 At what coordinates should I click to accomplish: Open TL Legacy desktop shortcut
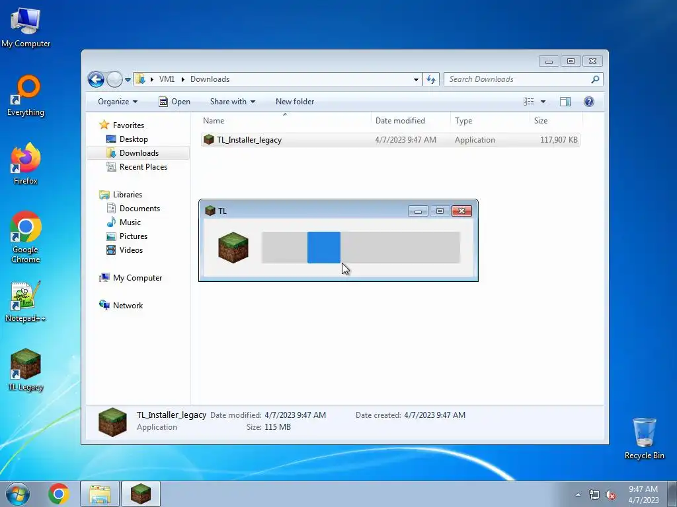click(26, 370)
